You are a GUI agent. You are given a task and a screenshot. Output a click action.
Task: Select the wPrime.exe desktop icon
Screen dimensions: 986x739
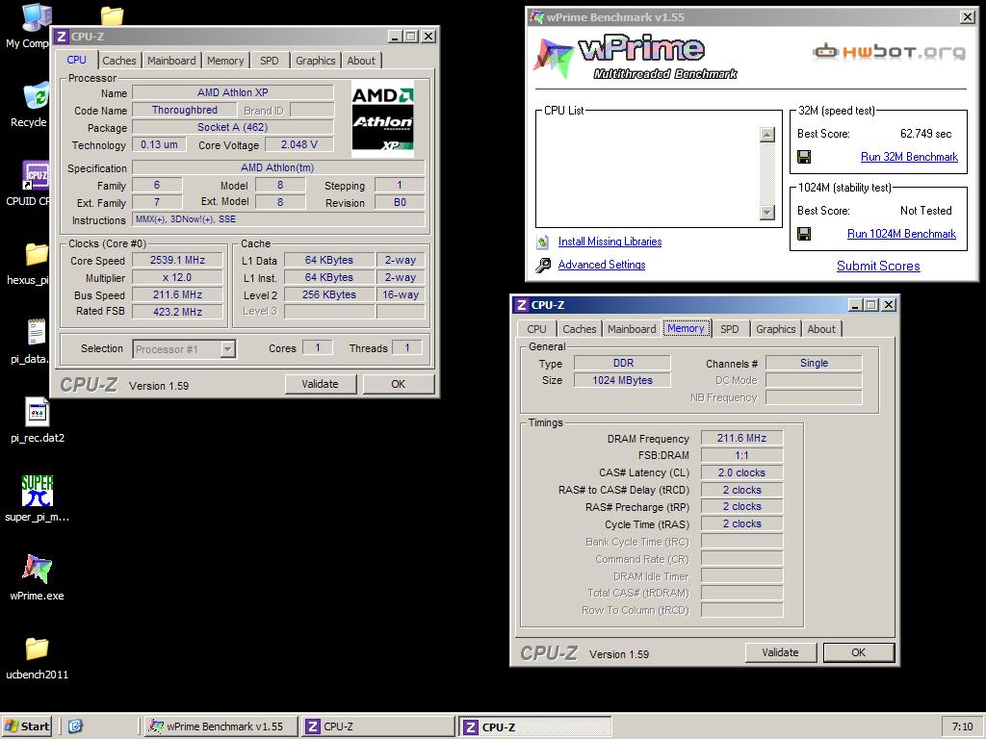[38, 570]
